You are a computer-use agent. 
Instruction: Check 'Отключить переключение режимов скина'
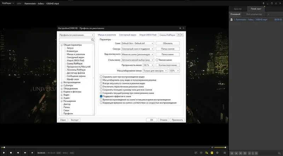point(101,87)
